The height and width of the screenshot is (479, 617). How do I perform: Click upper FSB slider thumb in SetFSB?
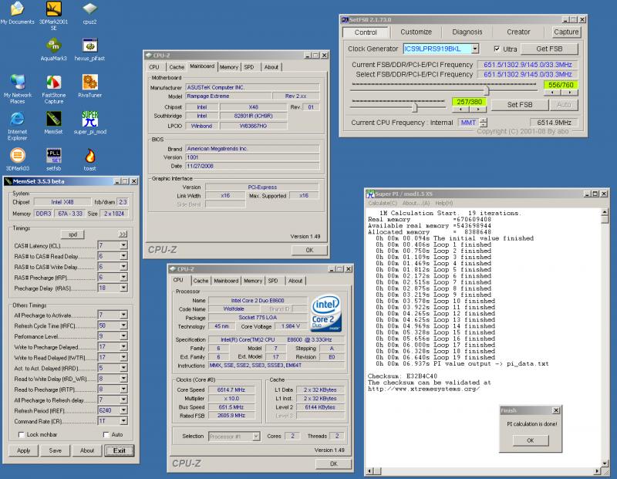pos(487,90)
